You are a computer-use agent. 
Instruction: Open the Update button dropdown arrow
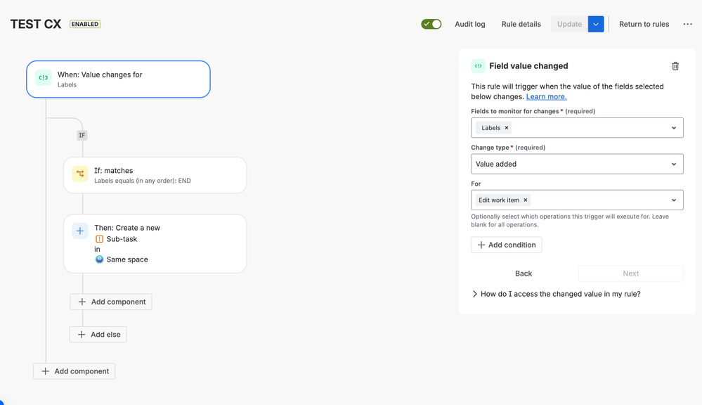click(x=596, y=24)
